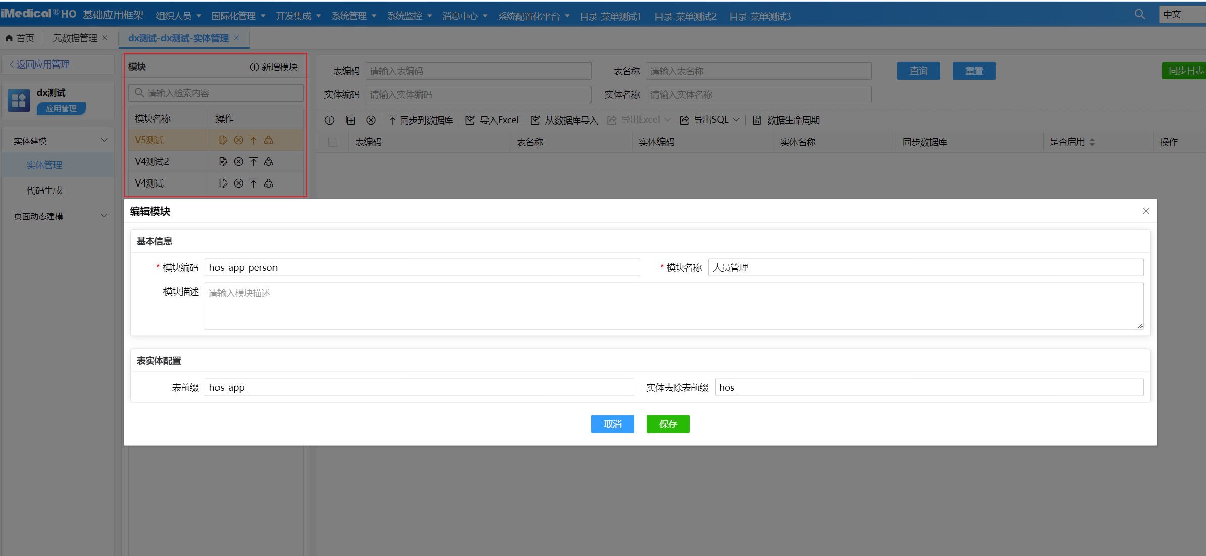Click the delete icon for V4测试 module
Screen dimensions: 1206x556
tap(238, 183)
